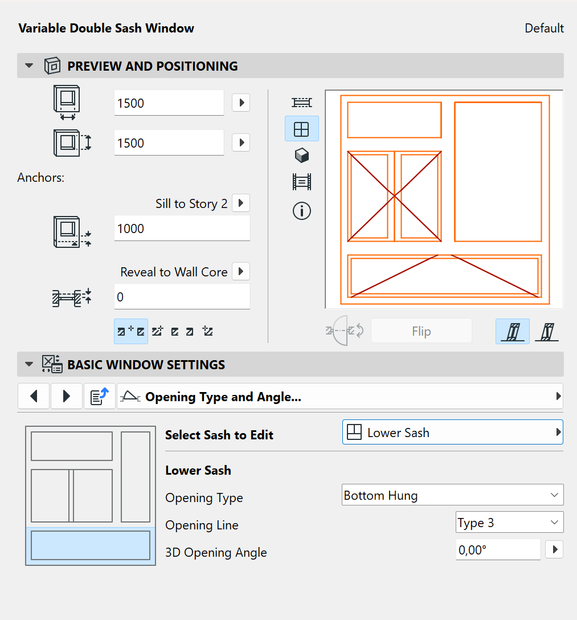Click the reveal depth field showing 0

click(182, 296)
